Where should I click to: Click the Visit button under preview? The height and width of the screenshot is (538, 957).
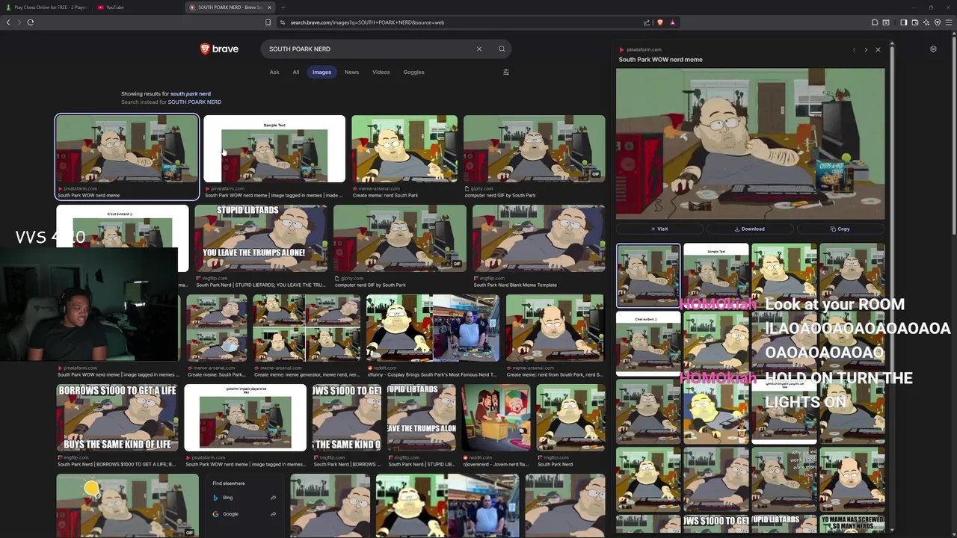(659, 229)
